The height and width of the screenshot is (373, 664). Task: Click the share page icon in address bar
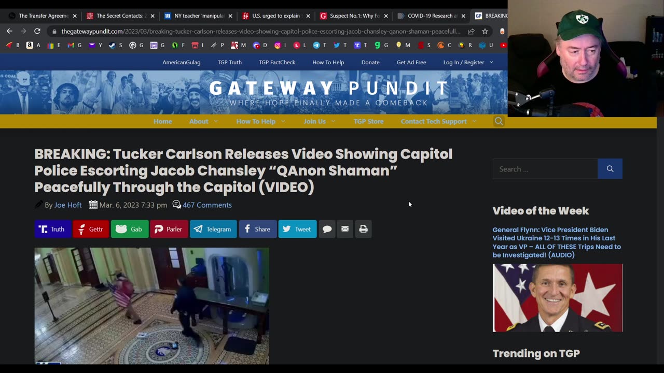coord(471,31)
